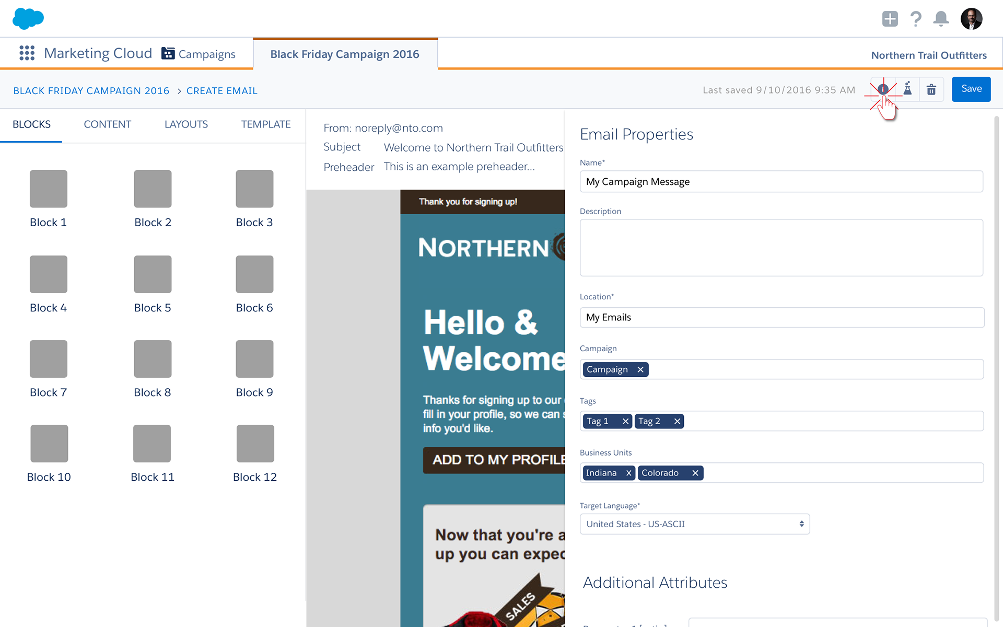Screen dimensions: 1003x627
Task: Select the Block 4 icon
Action: pyautogui.click(x=49, y=274)
